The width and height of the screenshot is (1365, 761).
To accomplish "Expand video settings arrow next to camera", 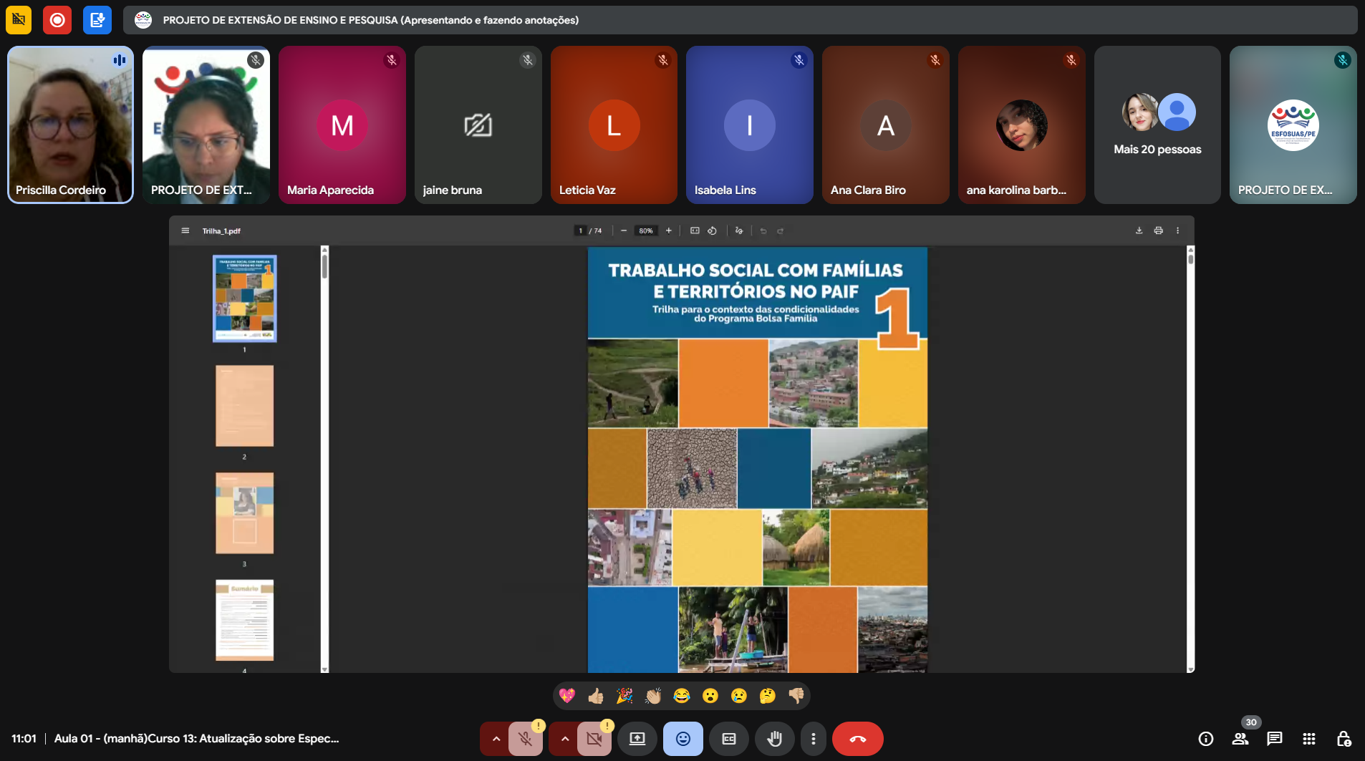I will pos(564,739).
